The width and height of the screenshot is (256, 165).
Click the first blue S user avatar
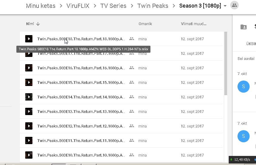tap(244, 87)
